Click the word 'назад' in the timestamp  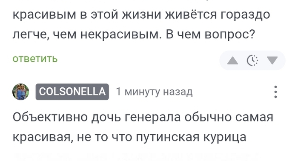[178, 92]
